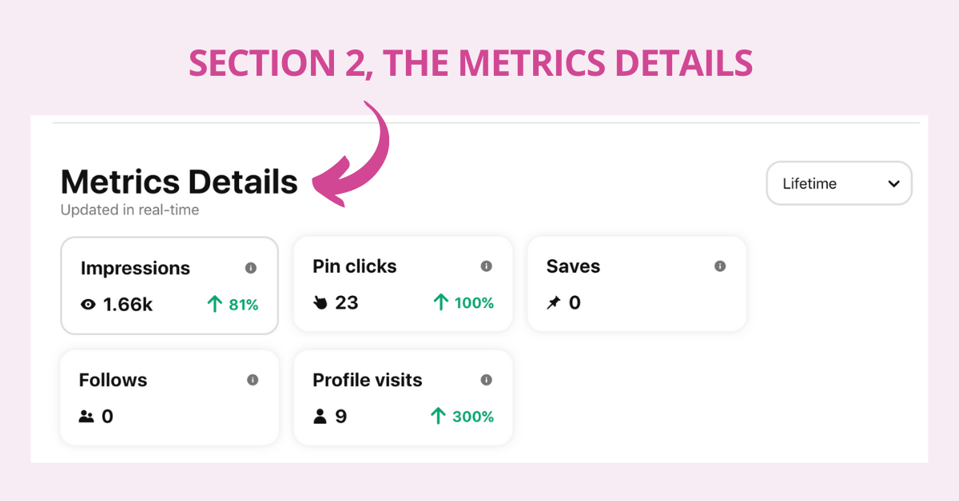Click the Follows info icon

click(253, 380)
